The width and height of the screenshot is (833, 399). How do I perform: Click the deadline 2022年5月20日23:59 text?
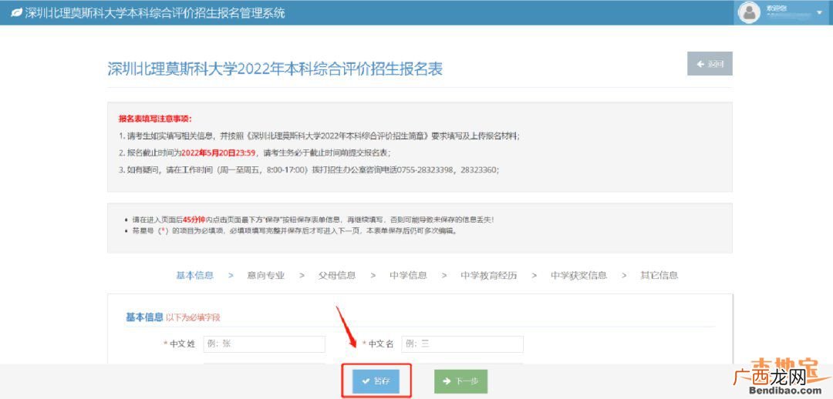click(220, 153)
